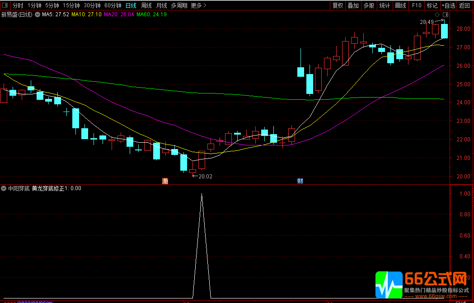Click the 叠加 overlay button
Image resolution: width=474 pixels, height=303 pixels.
point(353,5)
